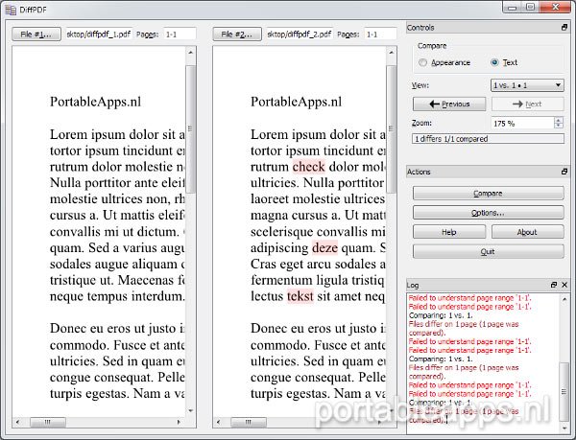Float the Log panel using its undock icon
The height and width of the screenshot is (440, 576).
point(553,286)
